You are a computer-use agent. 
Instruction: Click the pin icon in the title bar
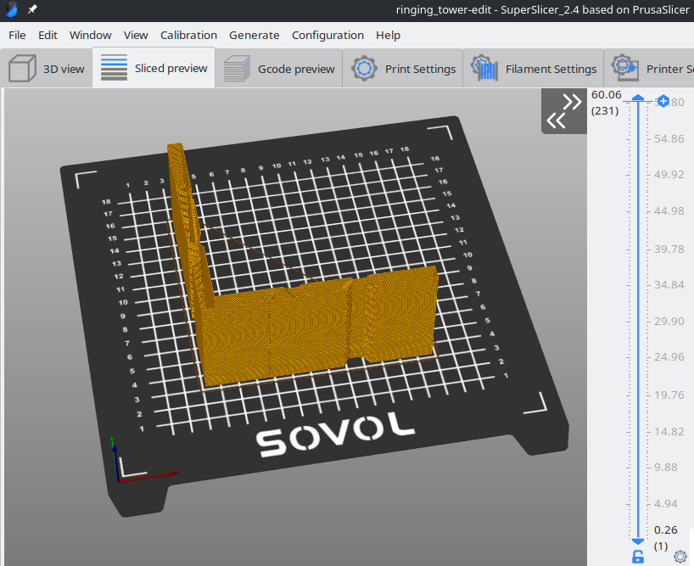coord(31,11)
